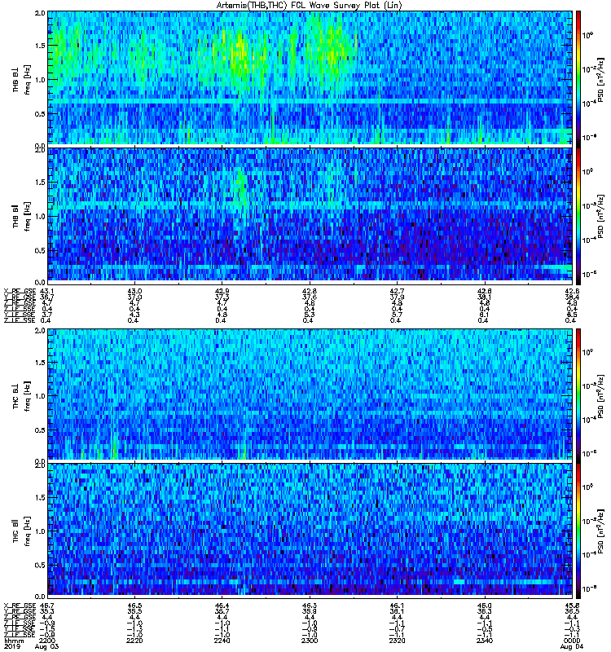The image size is (611, 652).
Task: Click the '2320' time tick label
Action: point(397,641)
